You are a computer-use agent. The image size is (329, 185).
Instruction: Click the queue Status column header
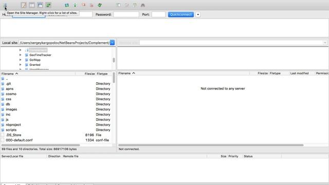point(262,156)
